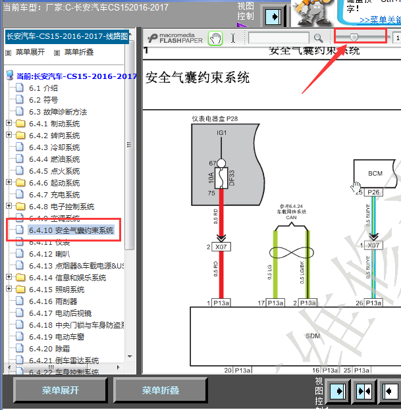
Task: Expand the 6.4.8 电子控制系统 node
Action: click(x=9, y=205)
